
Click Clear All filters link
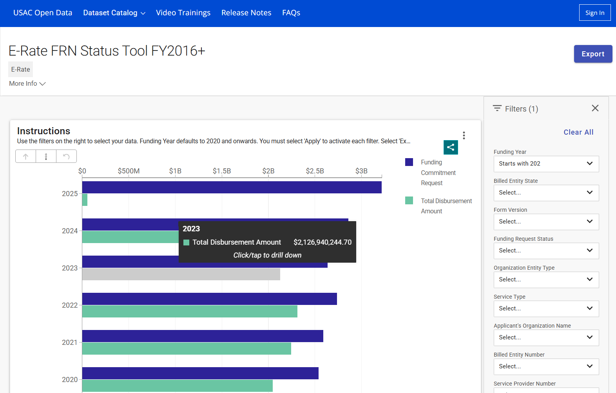pos(578,132)
